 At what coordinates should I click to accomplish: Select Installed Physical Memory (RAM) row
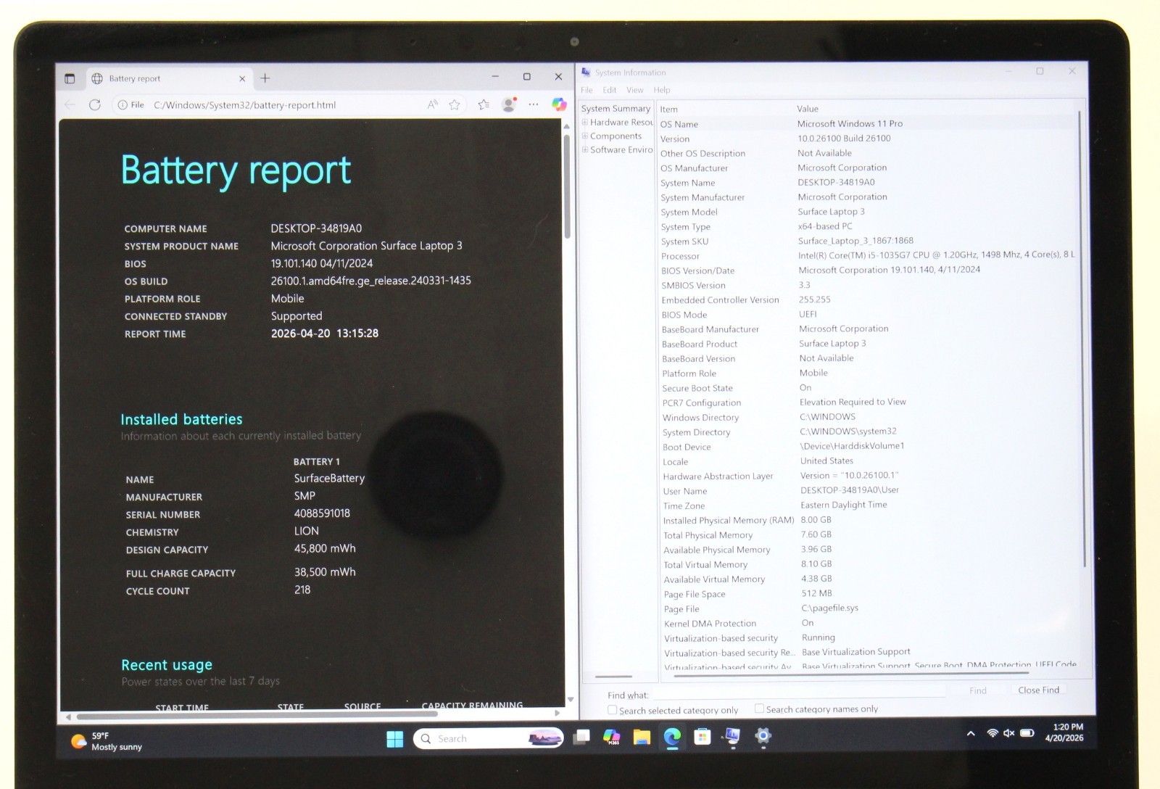(870, 520)
